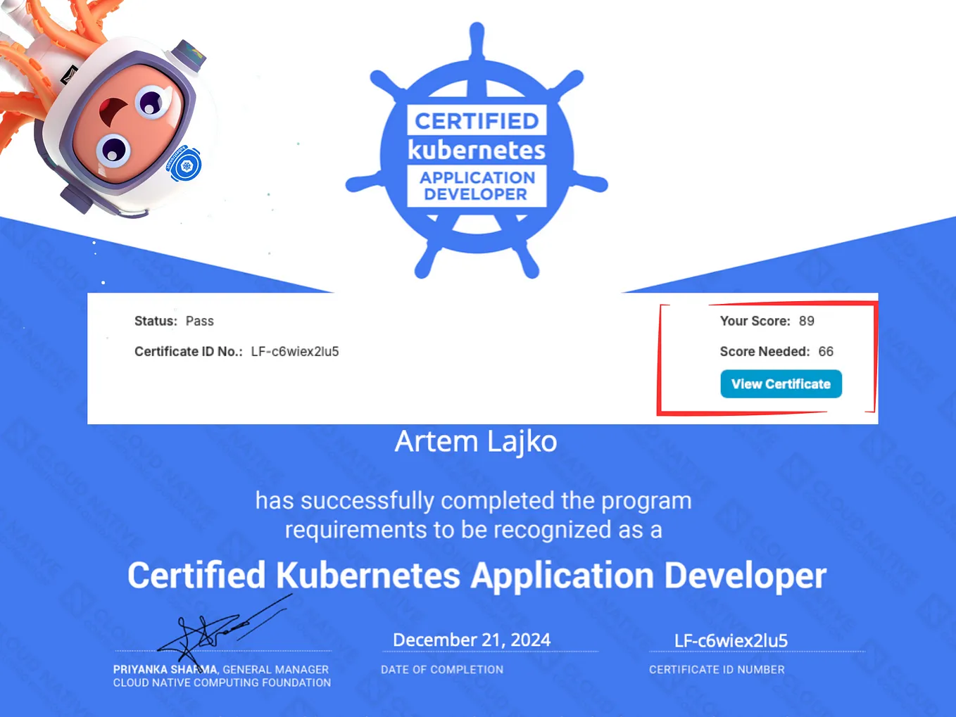Click the "DATE OF COMPLETION" label

coord(442,670)
